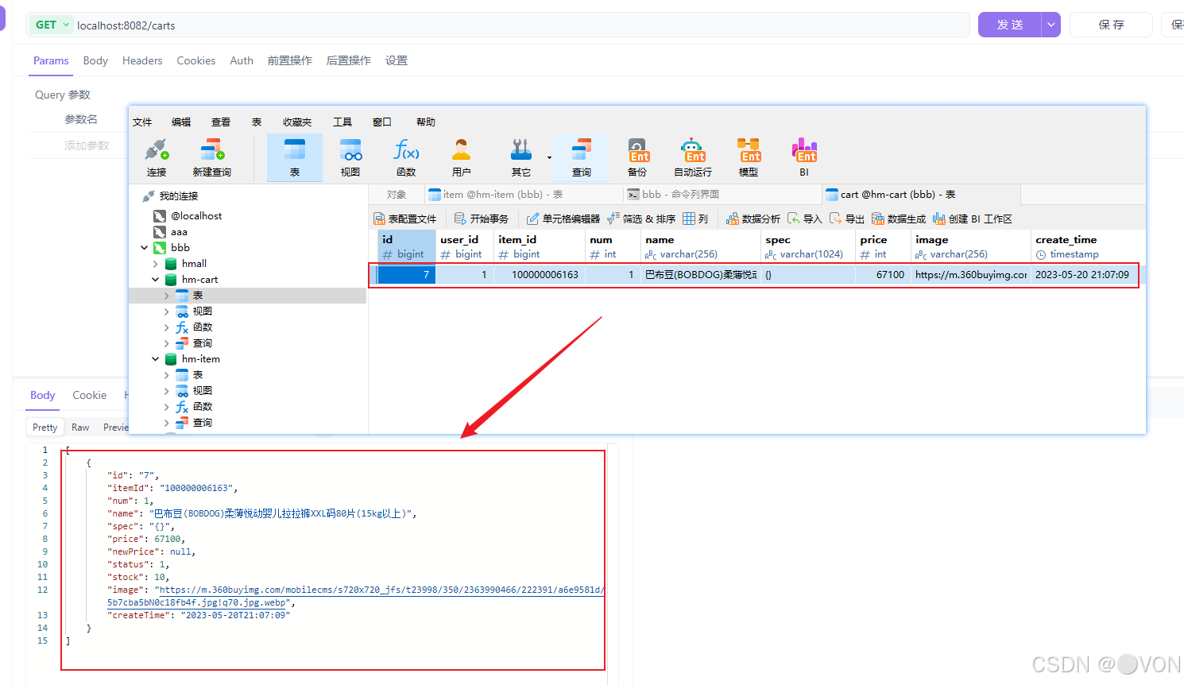Open the 帮助 menu
The width and height of the screenshot is (1184, 685).
tap(426, 122)
